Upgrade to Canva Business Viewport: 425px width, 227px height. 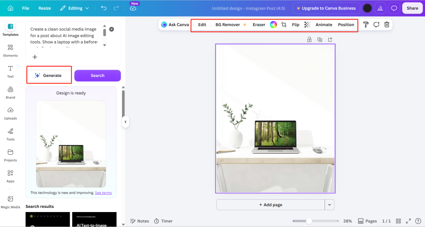click(x=326, y=8)
